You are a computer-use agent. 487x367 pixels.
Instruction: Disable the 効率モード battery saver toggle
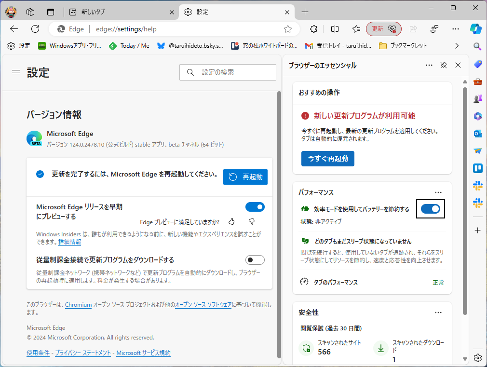click(430, 209)
